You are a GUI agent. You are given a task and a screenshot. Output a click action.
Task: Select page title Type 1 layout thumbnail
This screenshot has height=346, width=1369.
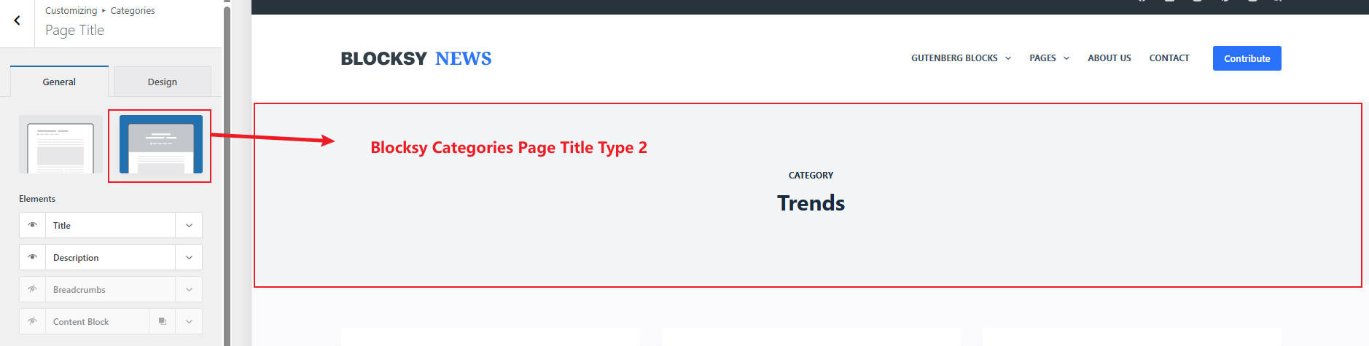(x=61, y=144)
